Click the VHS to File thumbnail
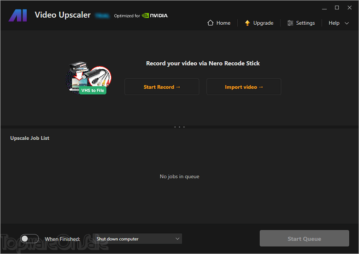 (88, 78)
